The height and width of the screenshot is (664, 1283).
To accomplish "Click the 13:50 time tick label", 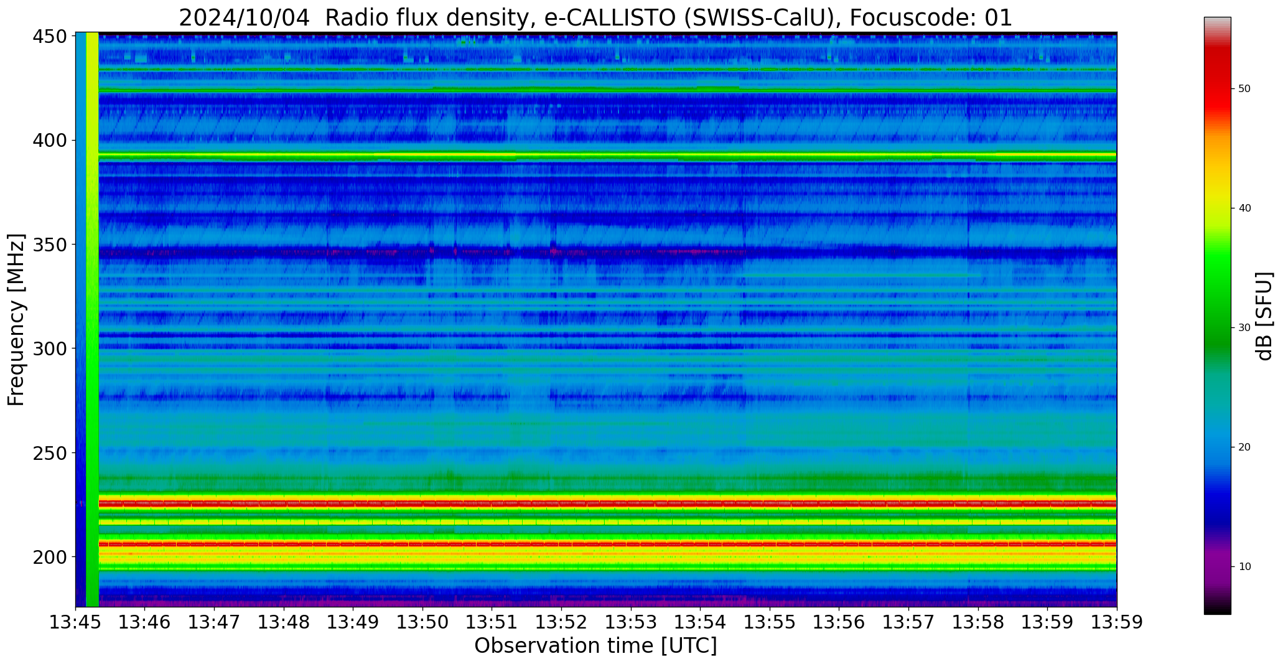I will 423,622.
